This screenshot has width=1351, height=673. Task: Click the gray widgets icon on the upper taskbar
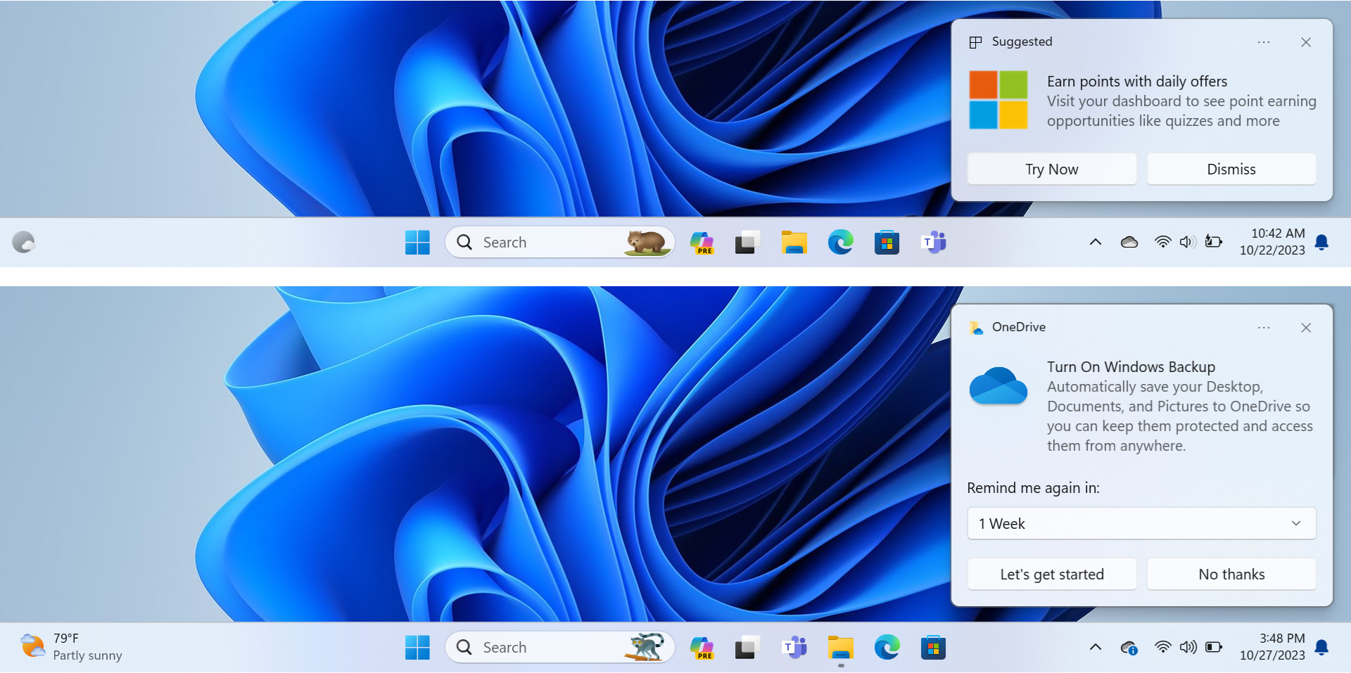click(x=24, y=243)
